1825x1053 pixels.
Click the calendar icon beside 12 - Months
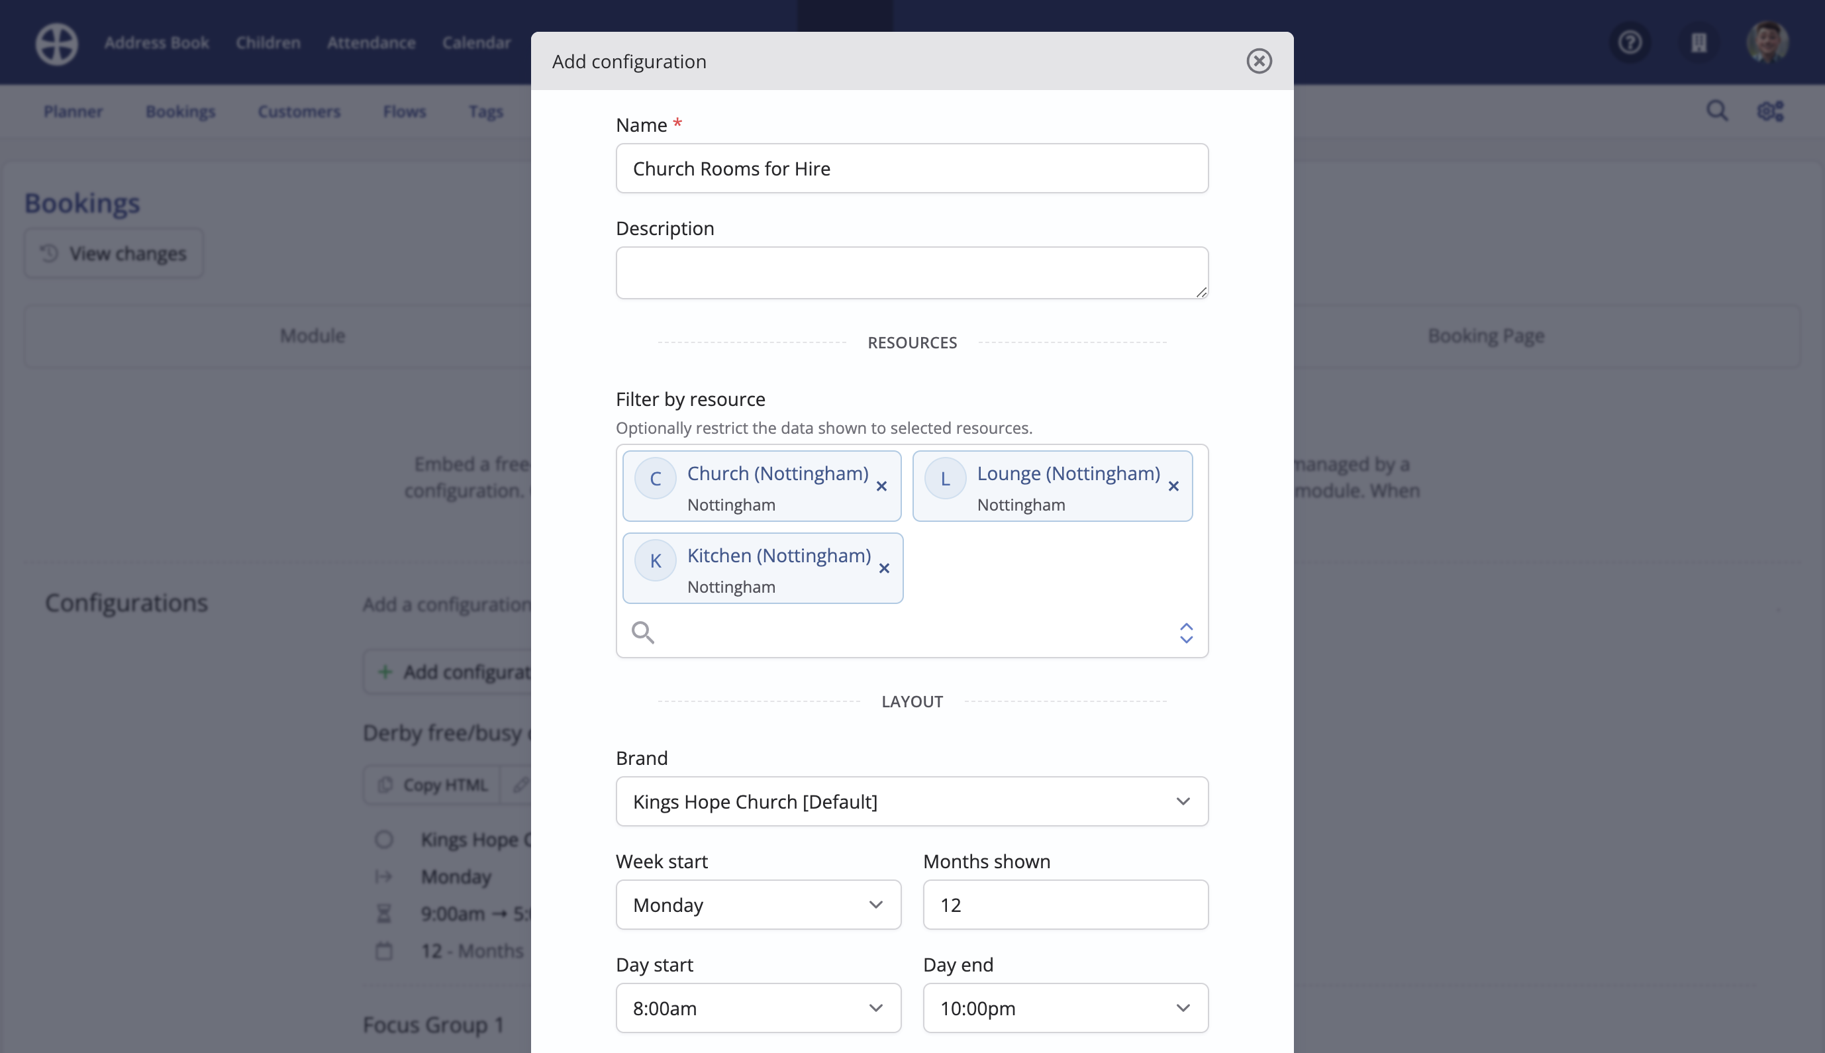pos(384,951)
